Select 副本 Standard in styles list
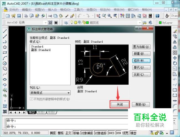Screen dimensions: 180x137 tap(41, 50)
